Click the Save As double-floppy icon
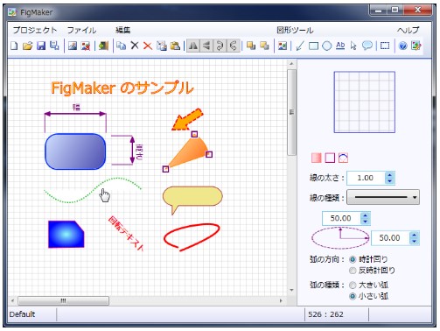Viewport: 440px width, 331px height. pos(54,46)
